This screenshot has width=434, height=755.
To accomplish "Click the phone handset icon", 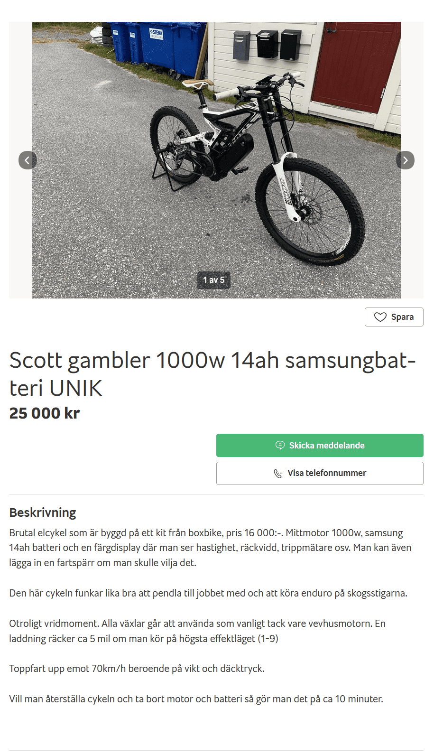I will click(x=278, y=473).
